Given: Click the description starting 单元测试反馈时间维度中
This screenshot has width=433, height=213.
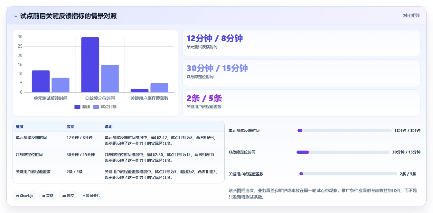Looking at the screenshot, I should (161, 141).
